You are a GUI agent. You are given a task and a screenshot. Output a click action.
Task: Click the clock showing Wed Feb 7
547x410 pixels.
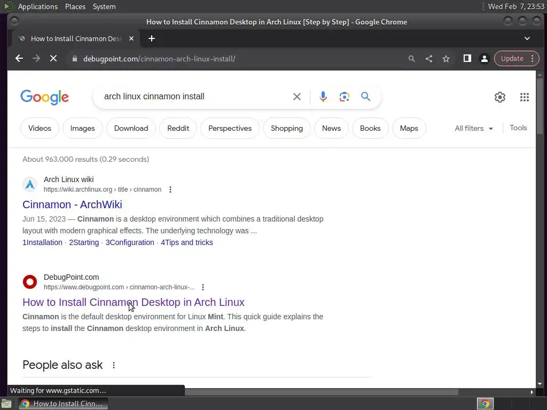tap(516, 6)
